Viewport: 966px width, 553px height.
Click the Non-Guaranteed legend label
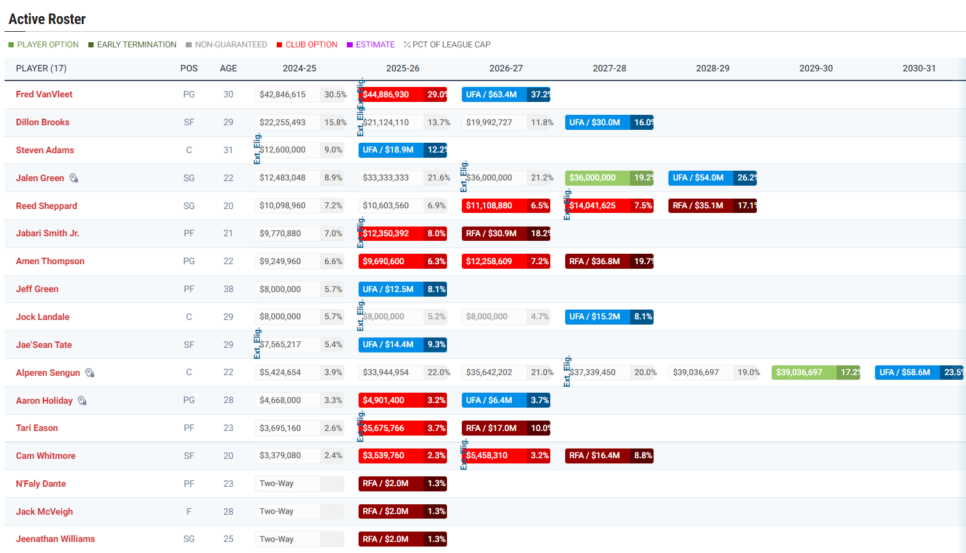(x=231, y=45)
